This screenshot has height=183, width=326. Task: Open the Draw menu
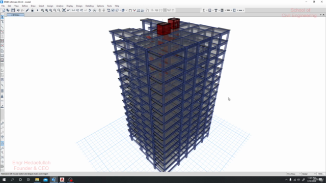[33, 6]
